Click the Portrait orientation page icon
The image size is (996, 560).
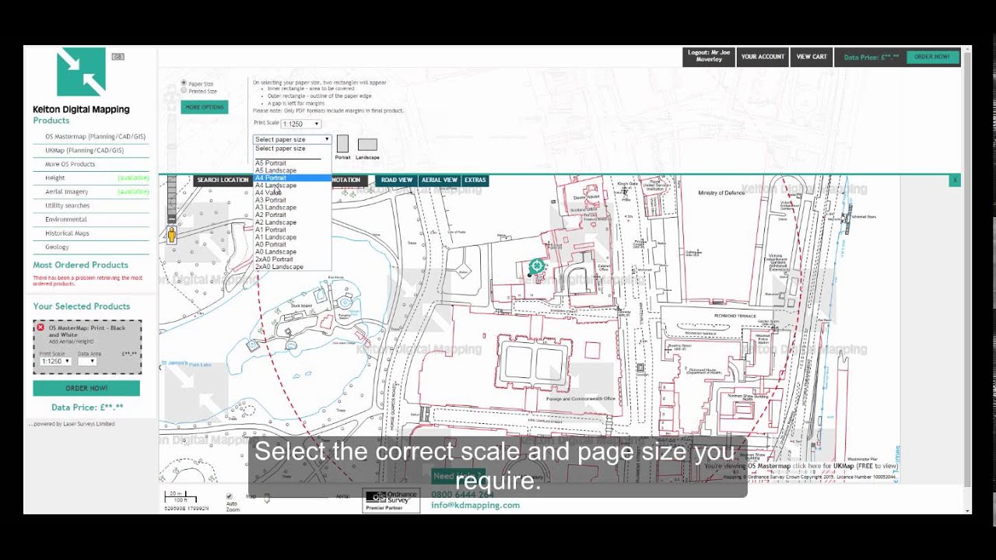(342, 144)
